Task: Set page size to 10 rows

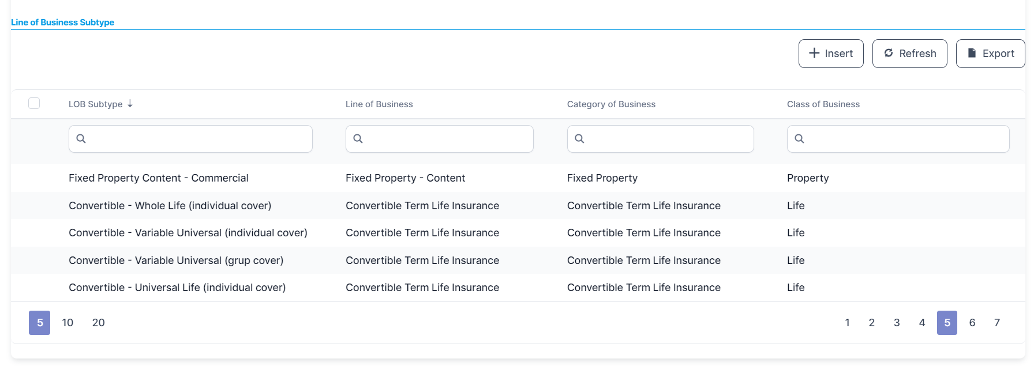Action: coord(68,323)
